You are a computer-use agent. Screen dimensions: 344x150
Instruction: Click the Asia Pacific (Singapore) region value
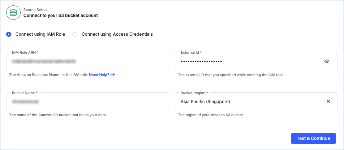tap(205, 102)
